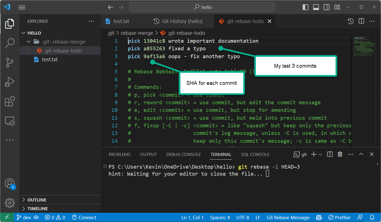Open remote window indicator in status bar
This screenshot has width=381, height=222.
coord(7,217)
